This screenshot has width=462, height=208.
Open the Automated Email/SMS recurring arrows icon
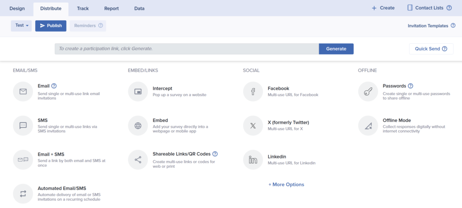click(23, 194)
